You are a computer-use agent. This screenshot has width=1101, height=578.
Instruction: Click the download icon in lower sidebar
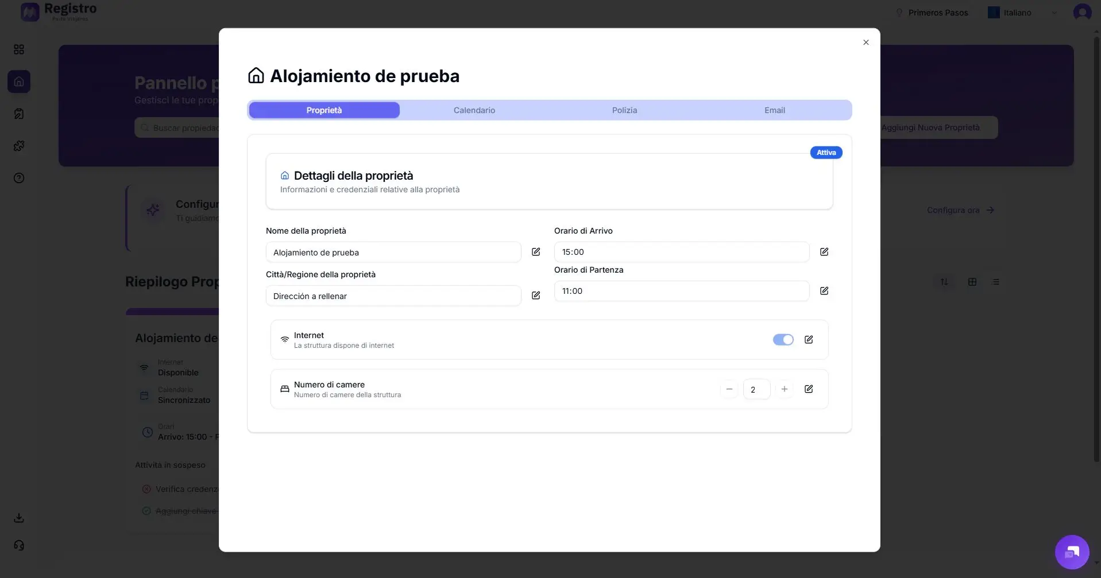tap(19, 517)
